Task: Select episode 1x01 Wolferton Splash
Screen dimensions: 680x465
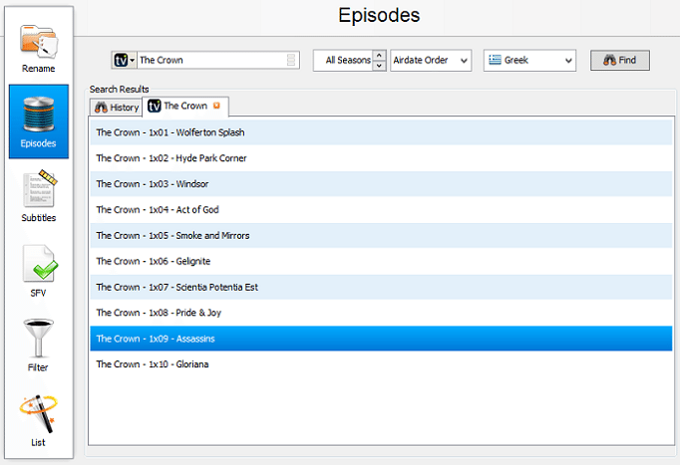Action: 381,132
